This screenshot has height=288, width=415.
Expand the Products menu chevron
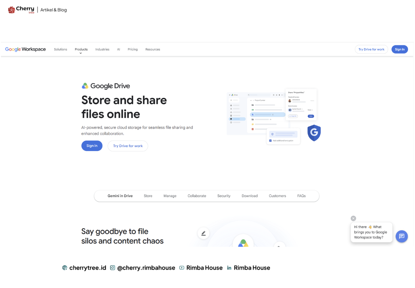[81, 53]
